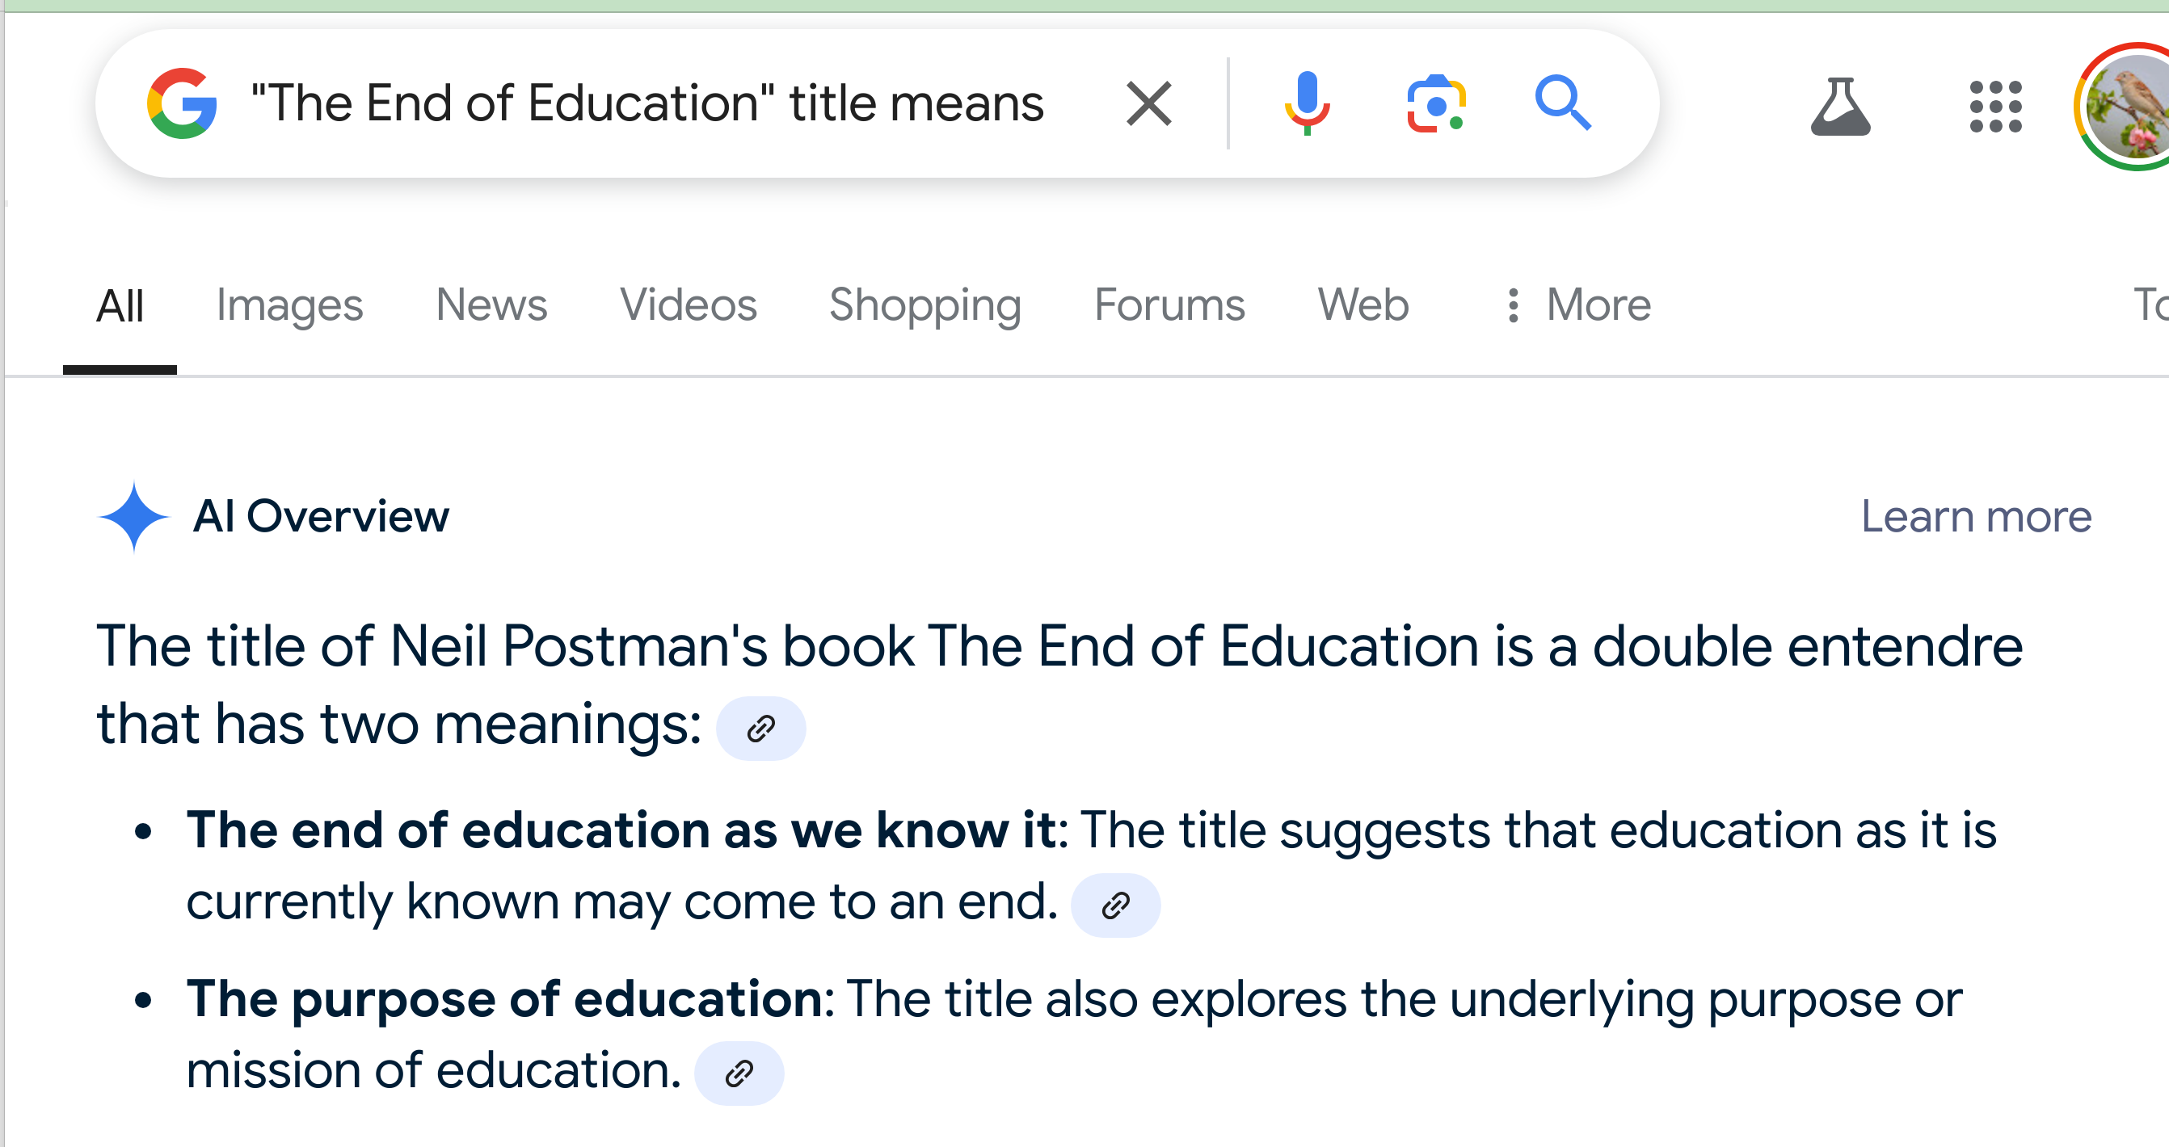Switch to the News tab
This screenshot has height=1147, width=2169.
[x=491, y=305]
